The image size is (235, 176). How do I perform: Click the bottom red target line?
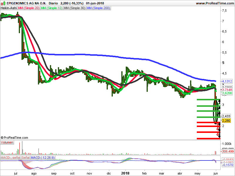point(209,138)
